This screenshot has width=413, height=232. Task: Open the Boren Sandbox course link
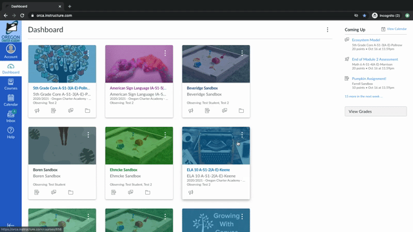(x=45, y=170)
